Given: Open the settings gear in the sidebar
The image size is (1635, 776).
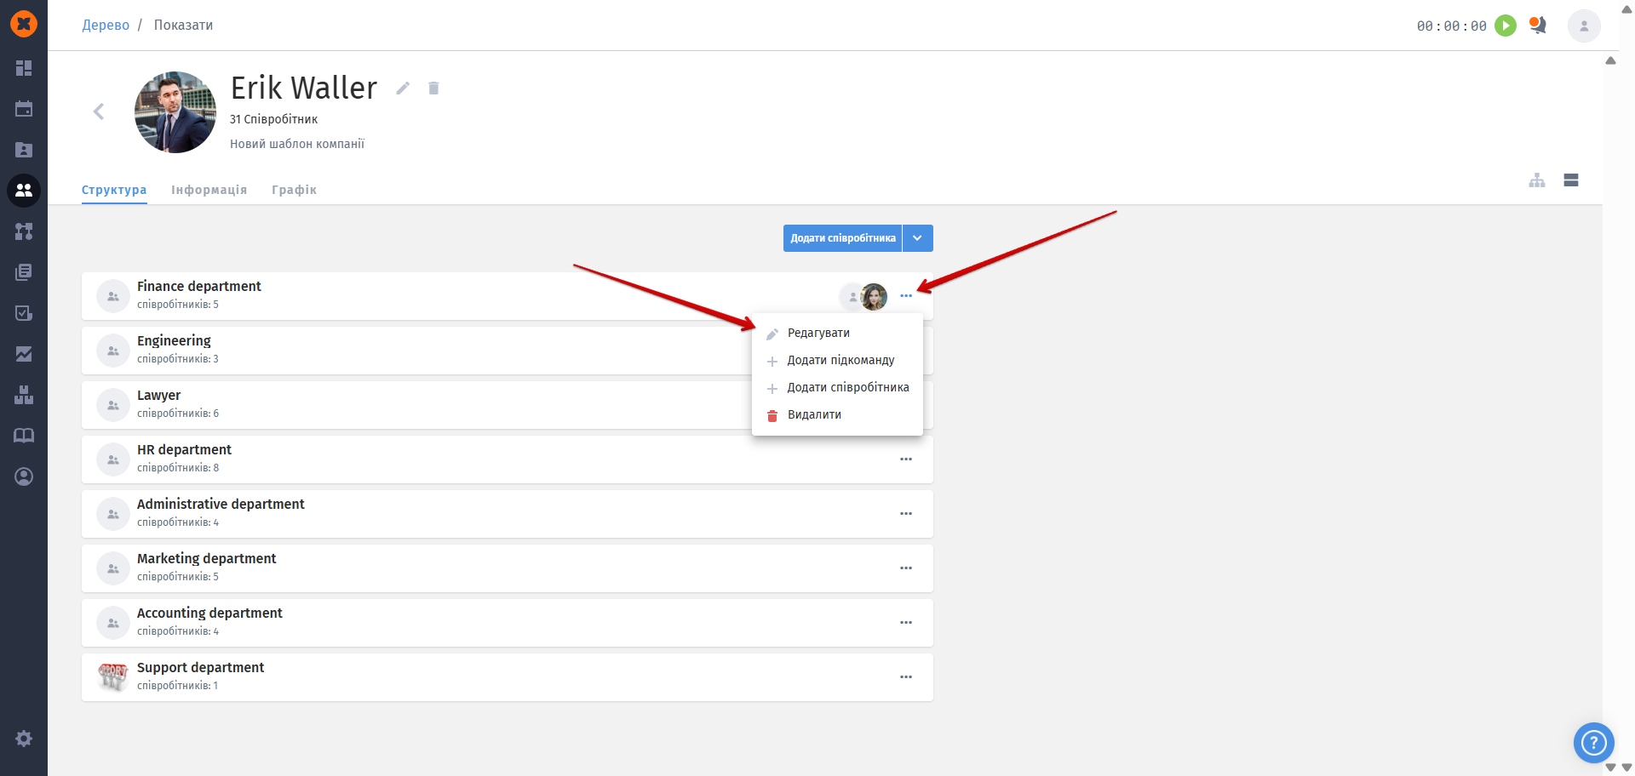Looking at the screenshot, I should [24, 739].
